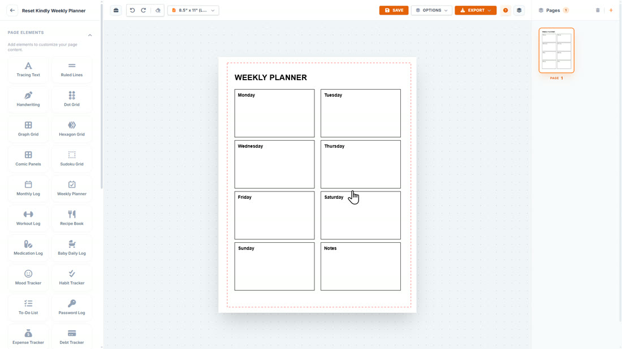This screenshot has width=622, height=349.
Task: Select the Saturday box on the page
Action: 361,216
